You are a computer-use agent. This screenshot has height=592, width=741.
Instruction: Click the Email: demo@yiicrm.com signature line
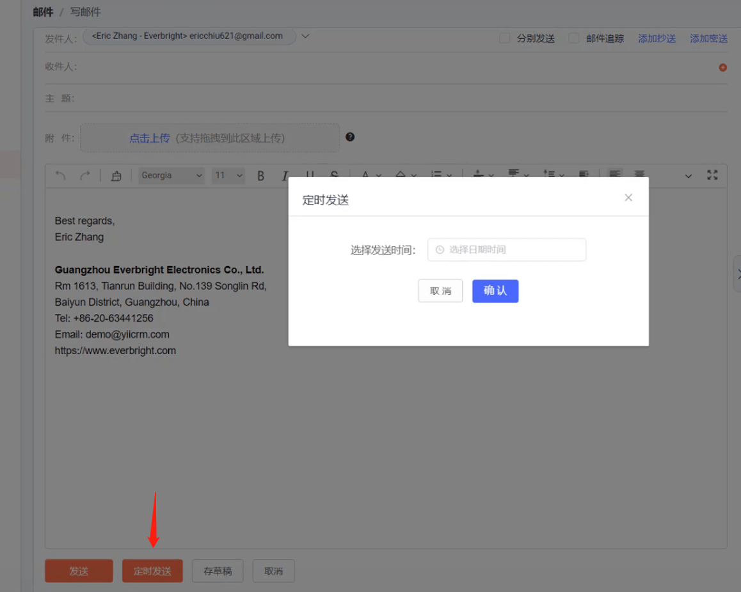(x=112, y=335)
